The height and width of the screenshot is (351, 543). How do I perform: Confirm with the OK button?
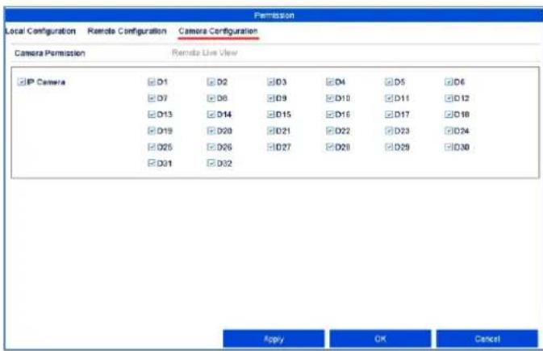[380, 339]
